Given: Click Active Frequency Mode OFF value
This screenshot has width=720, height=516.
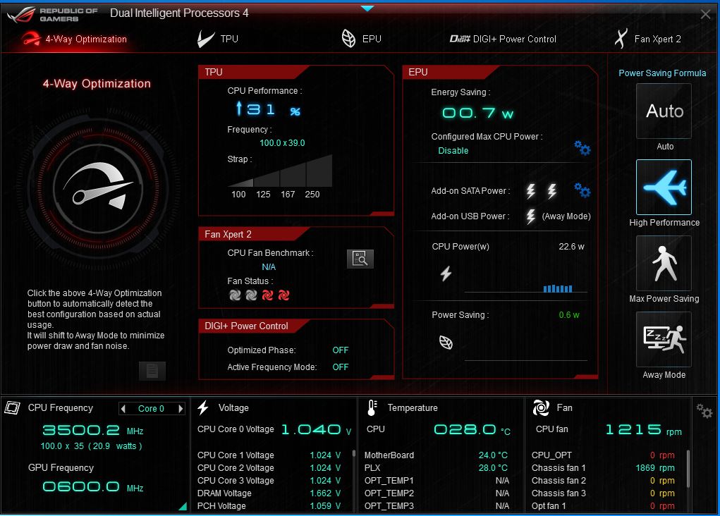Looking at the screenshot, I should pos(341,367).
